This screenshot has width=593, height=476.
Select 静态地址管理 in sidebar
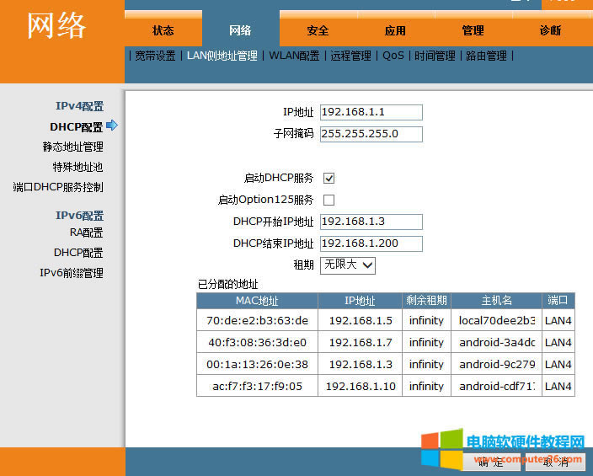point(73,147)
